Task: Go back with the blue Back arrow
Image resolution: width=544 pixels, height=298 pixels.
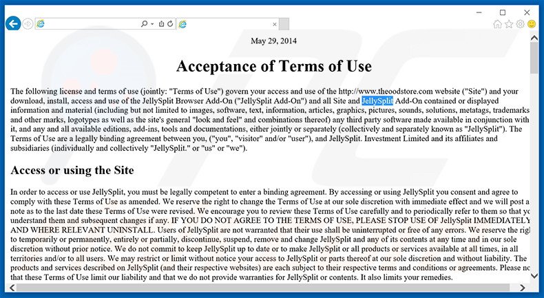Action: coord(13,23)
